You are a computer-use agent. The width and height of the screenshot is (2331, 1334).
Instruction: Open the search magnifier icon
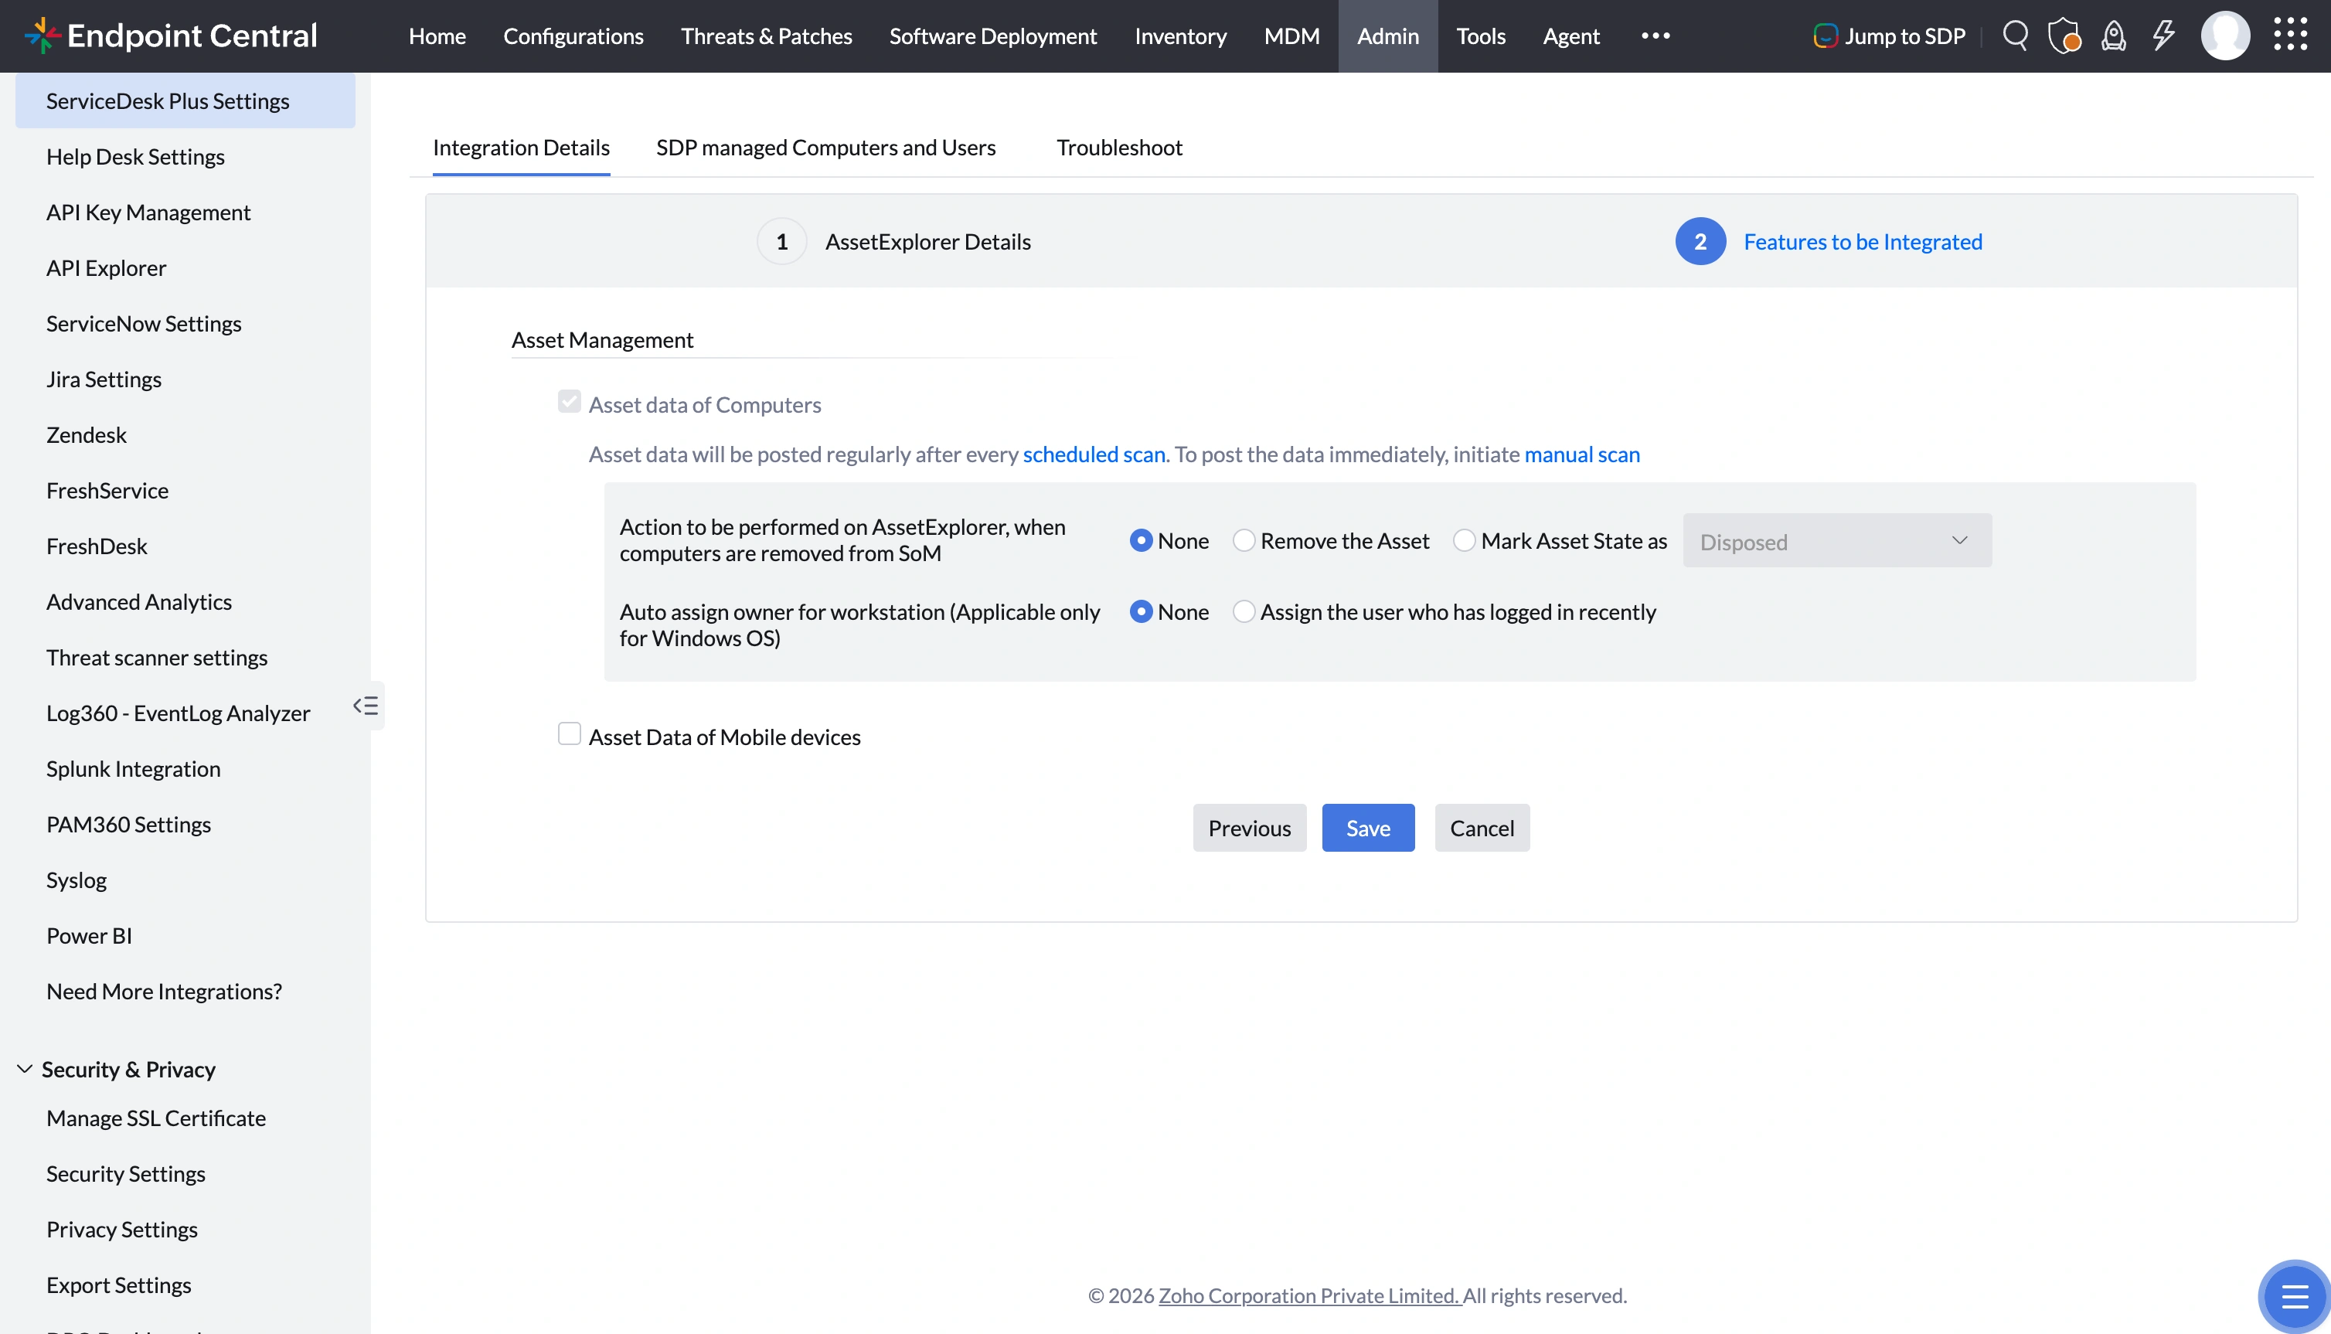(2015, 36)
